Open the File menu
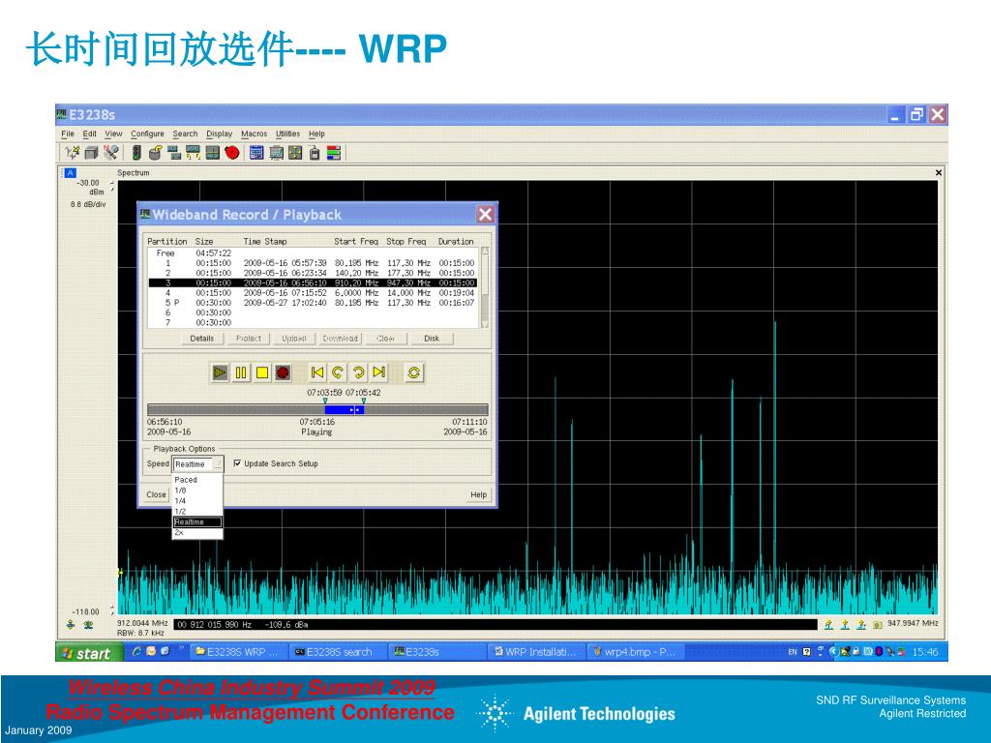 click(x=68, y=134)
